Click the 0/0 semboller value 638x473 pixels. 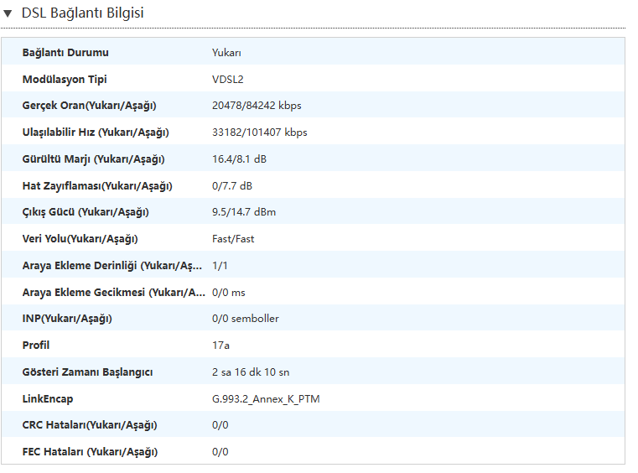point(246,319)
